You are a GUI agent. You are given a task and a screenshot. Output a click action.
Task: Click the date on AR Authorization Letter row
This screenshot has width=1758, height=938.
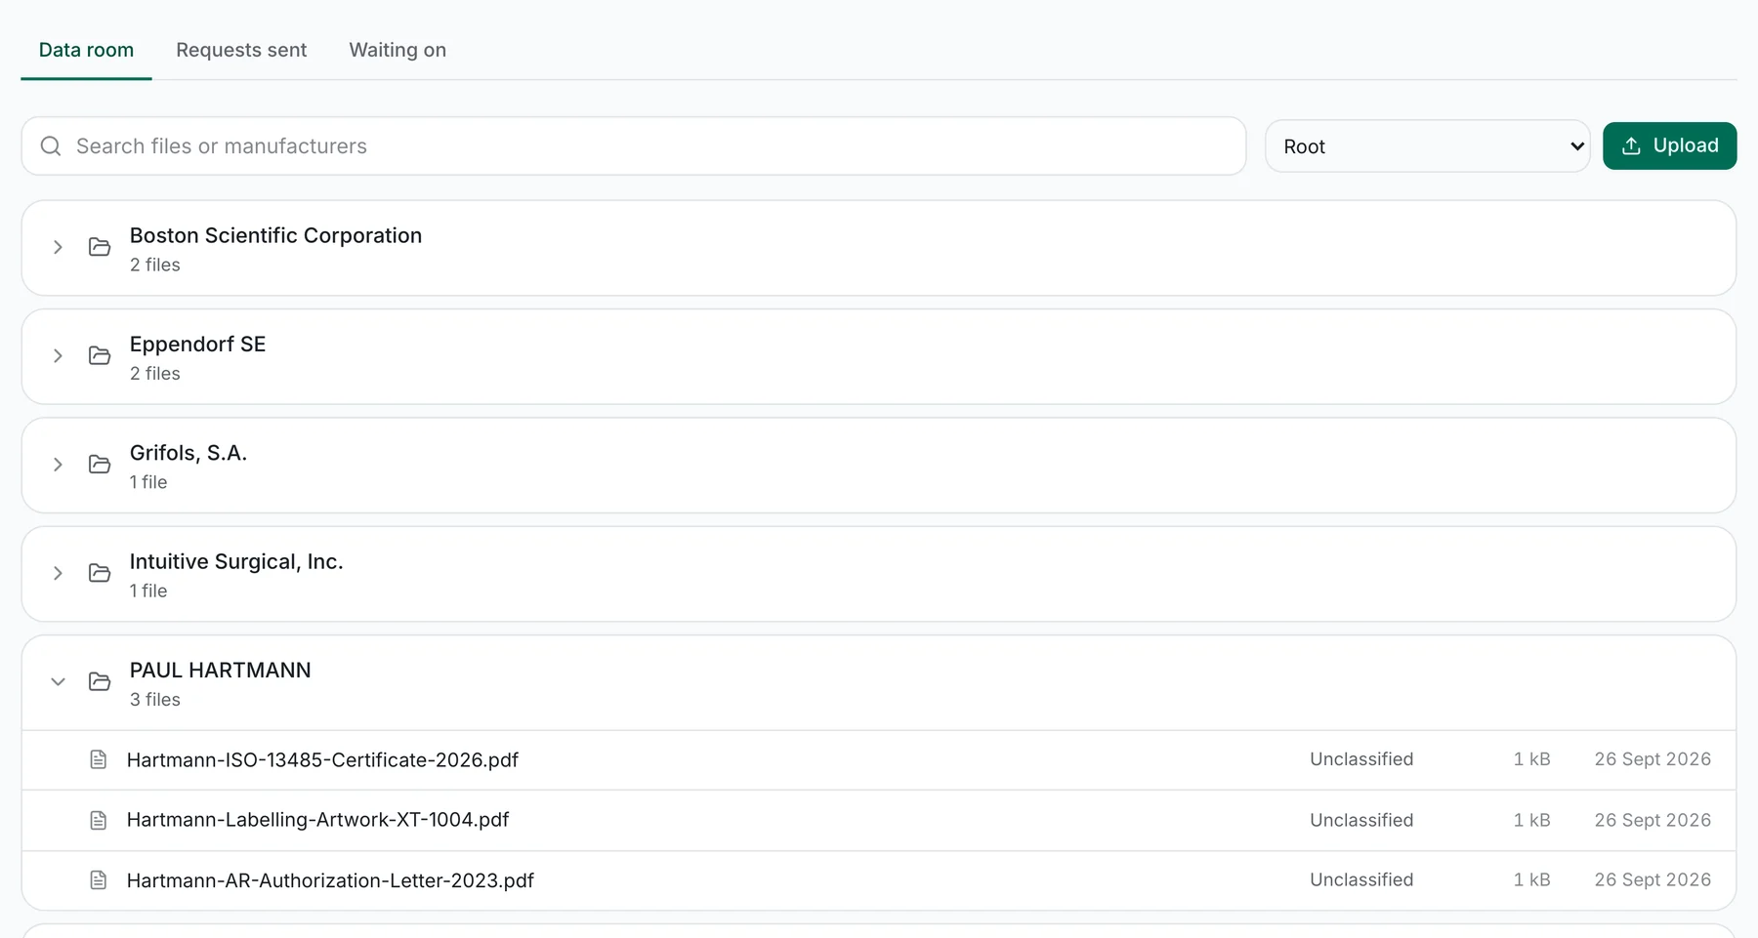(x=1653, y=879)
